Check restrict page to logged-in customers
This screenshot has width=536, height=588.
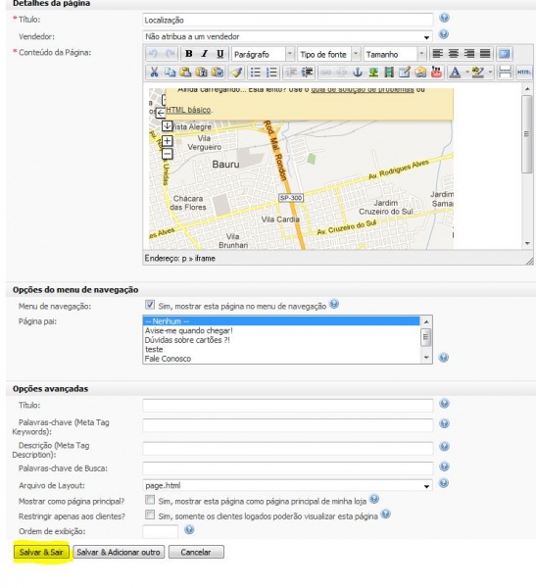tap(150, 514)
